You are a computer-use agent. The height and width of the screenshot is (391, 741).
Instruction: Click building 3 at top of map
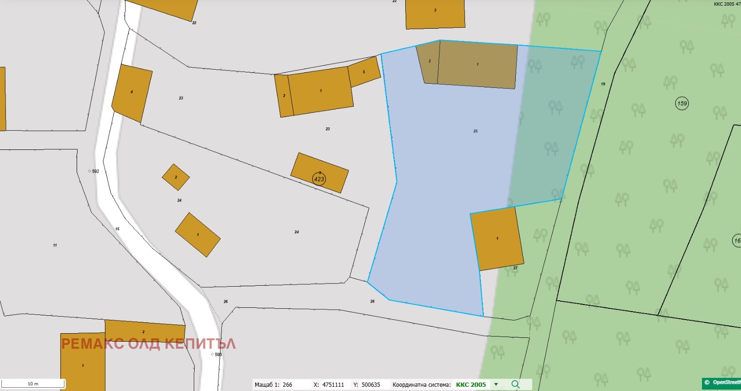[435, 14]
